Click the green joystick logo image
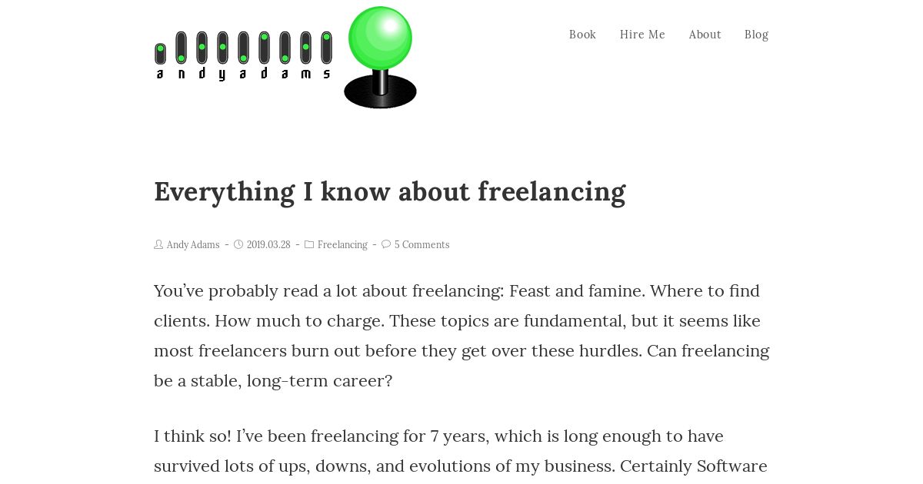 [x=380, y=57]
